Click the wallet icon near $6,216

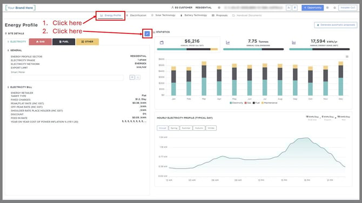(x=162, y=43)
